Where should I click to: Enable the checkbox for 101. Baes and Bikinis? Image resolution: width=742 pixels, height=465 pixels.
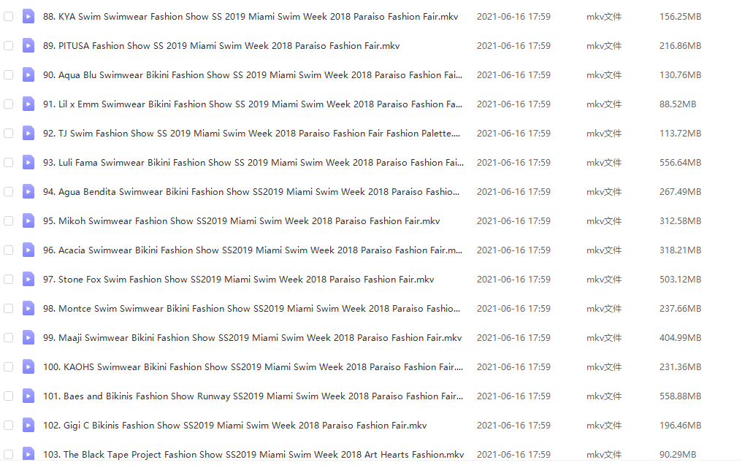click(x=9, y=396)
